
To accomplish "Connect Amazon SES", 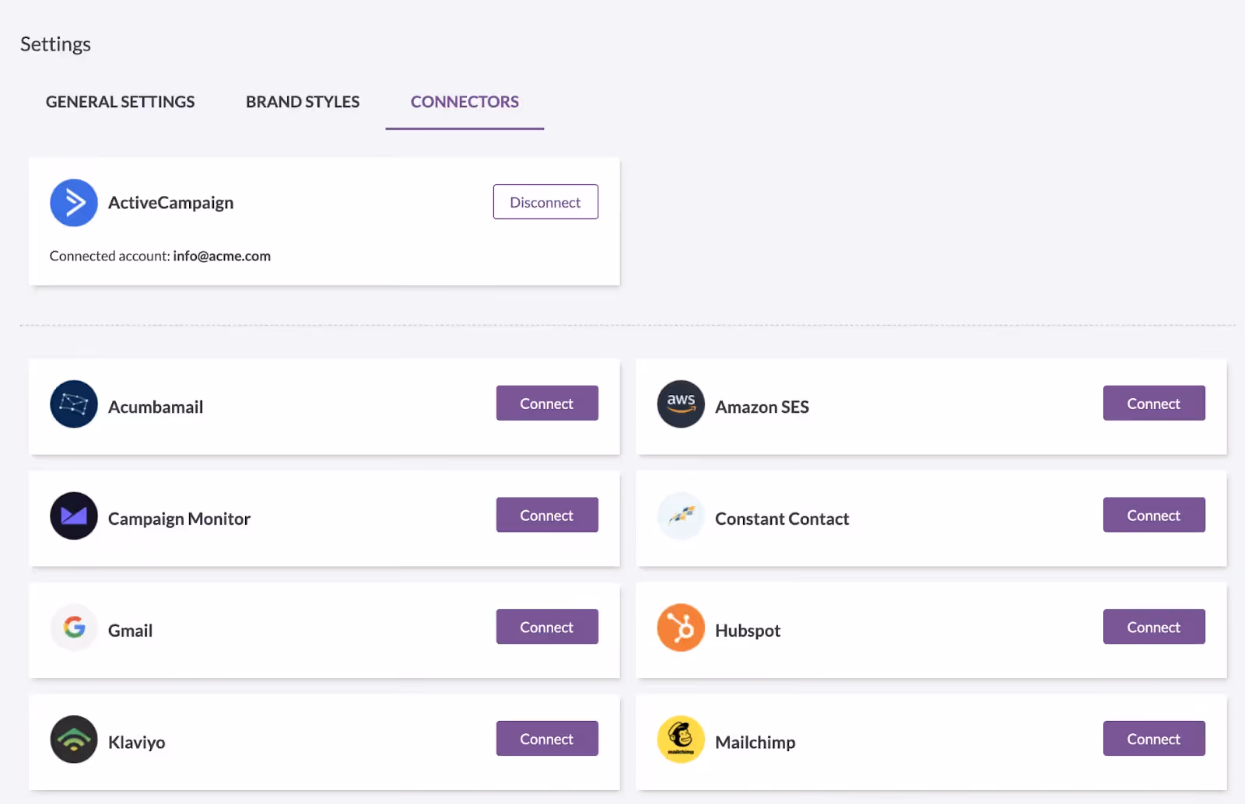I will (1154, 404).
